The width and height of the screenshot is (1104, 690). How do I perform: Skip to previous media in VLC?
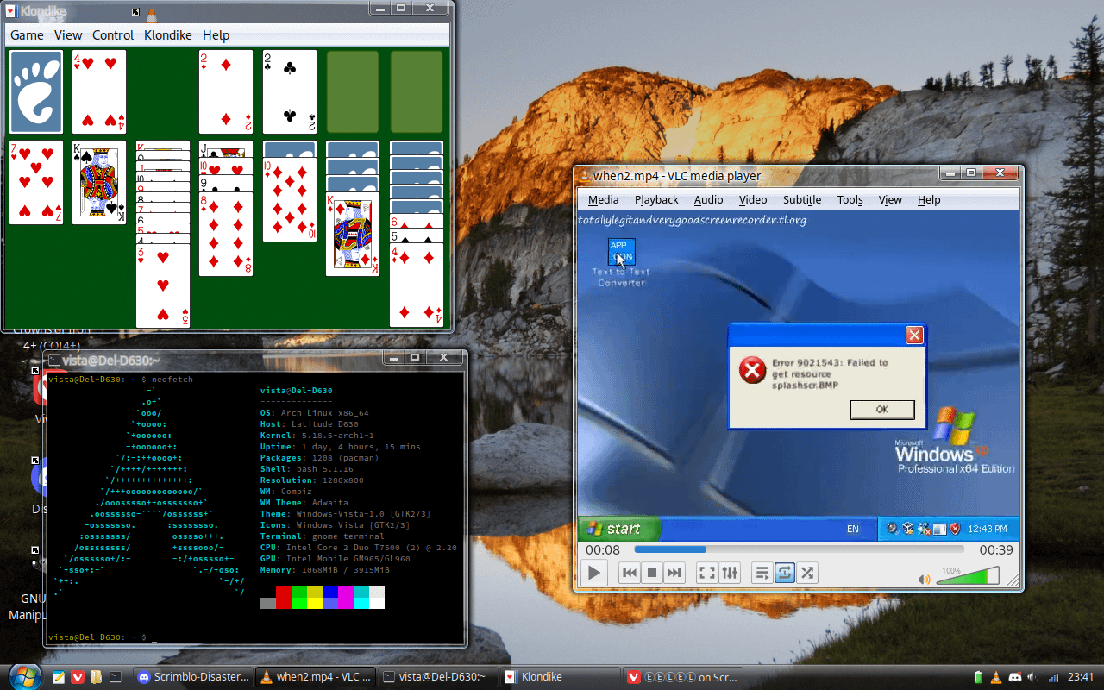pos(630,573)
